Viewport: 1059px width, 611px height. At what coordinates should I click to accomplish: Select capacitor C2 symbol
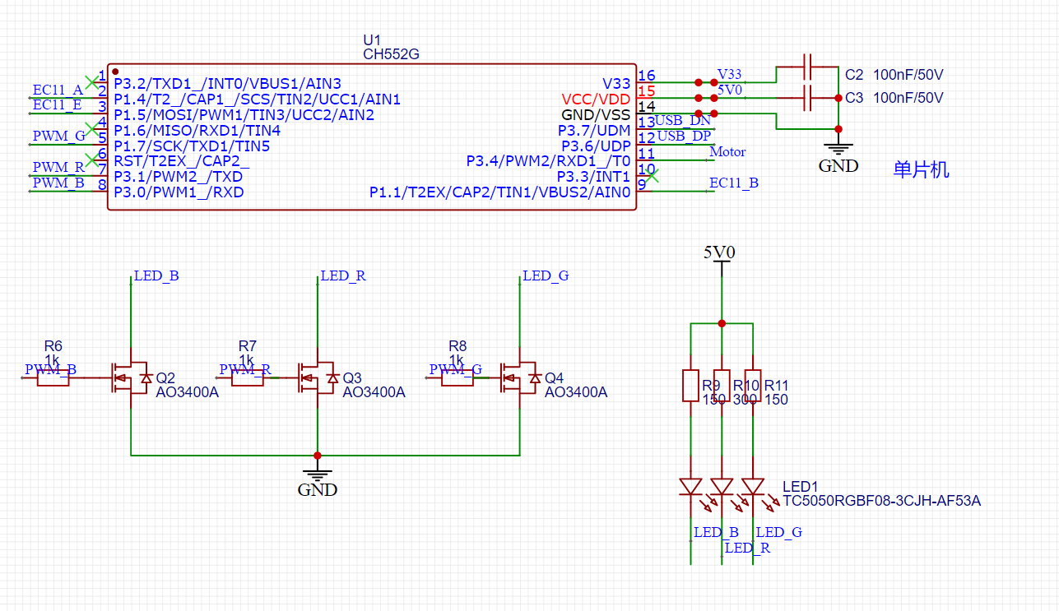point(807,67)
